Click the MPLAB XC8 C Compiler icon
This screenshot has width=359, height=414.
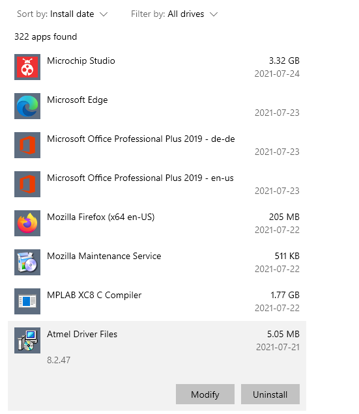pyautogui.click(x=27, y=301)
